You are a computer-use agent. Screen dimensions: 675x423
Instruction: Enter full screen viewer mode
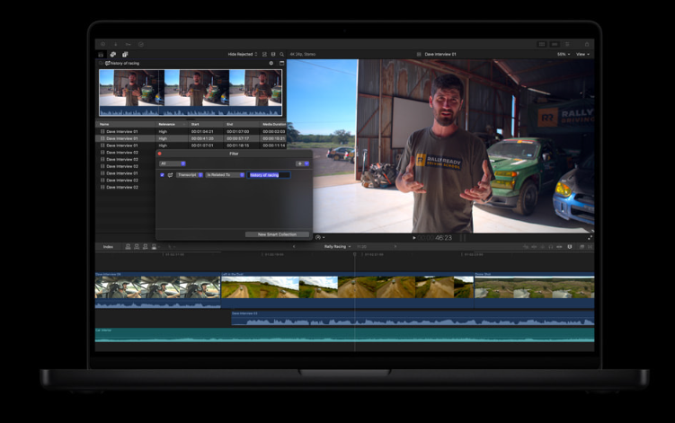(x=591, y=237)
